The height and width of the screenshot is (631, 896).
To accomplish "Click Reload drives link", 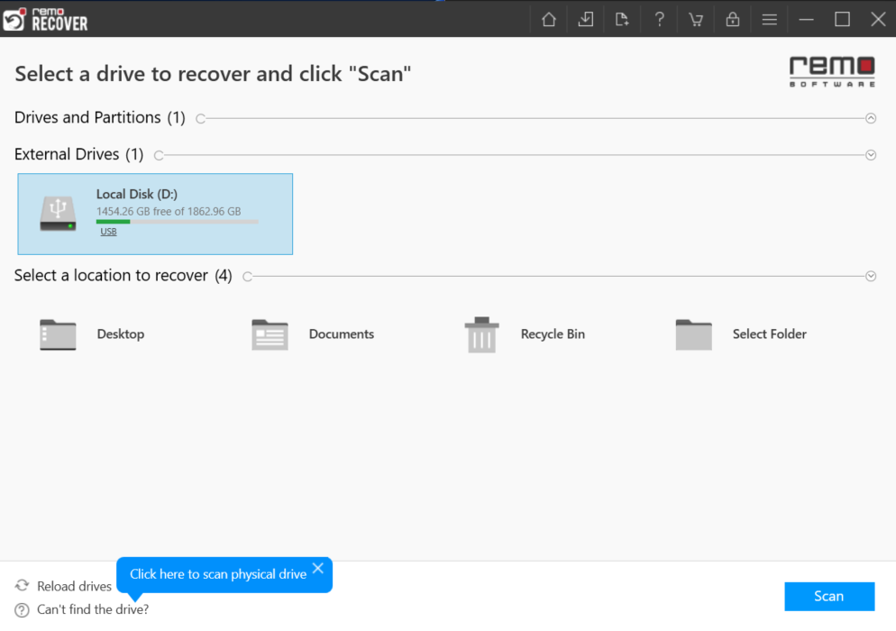I will click(x=74, y=587).
